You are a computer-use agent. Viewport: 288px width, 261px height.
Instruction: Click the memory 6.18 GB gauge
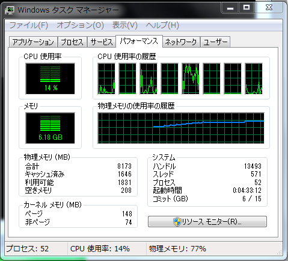tap(50, 128)
